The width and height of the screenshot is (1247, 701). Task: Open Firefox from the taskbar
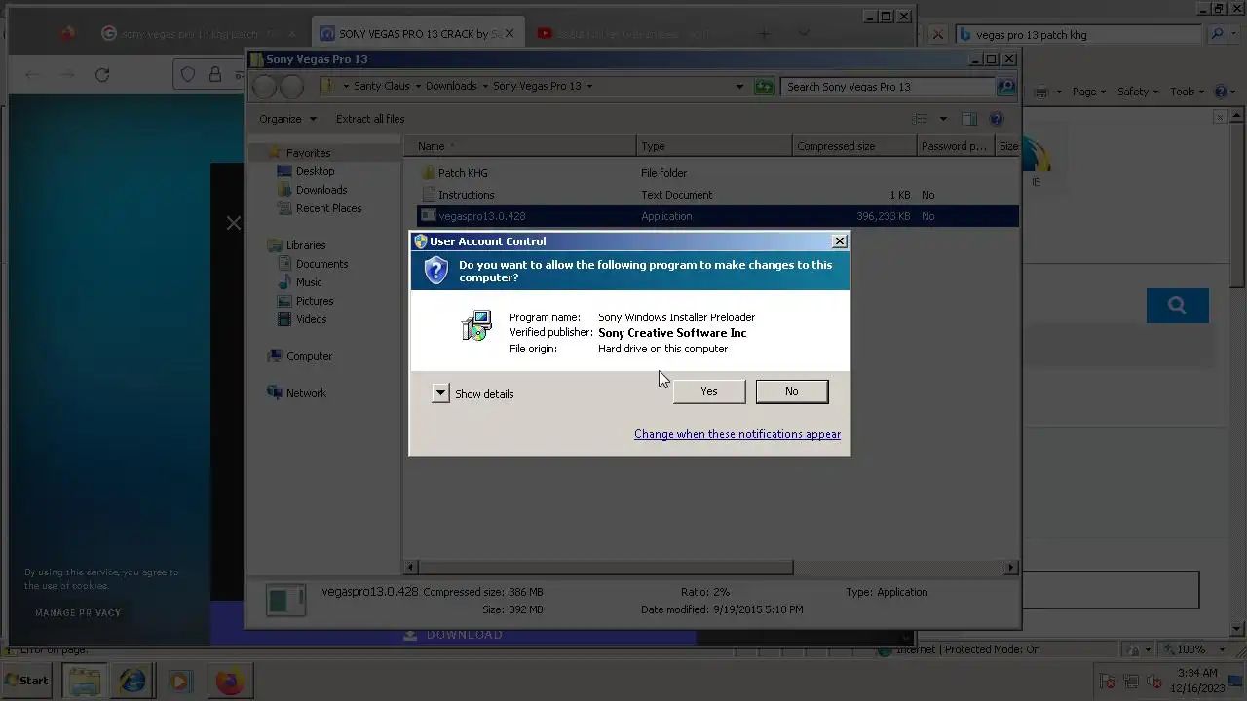click(x=230, y=681)
